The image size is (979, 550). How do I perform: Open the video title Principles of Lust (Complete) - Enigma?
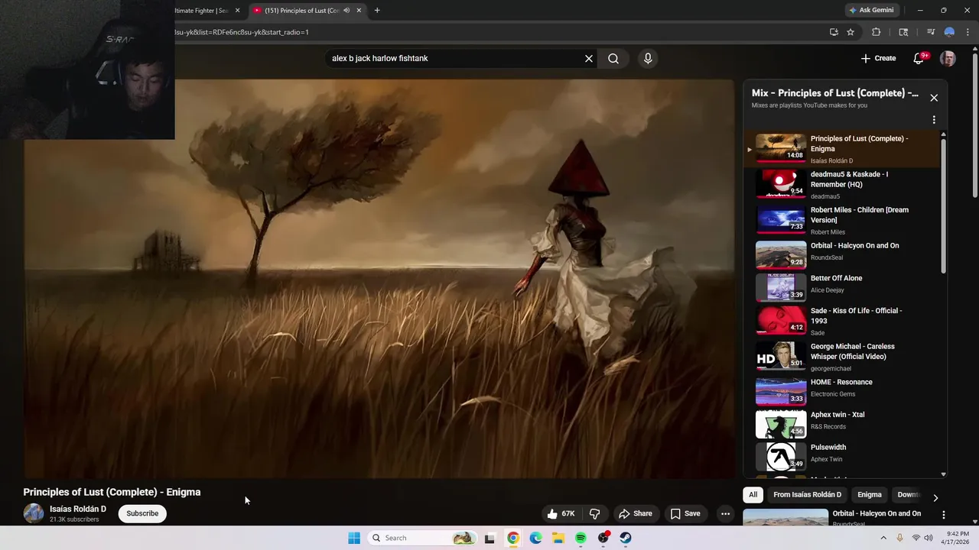[112, 492]
